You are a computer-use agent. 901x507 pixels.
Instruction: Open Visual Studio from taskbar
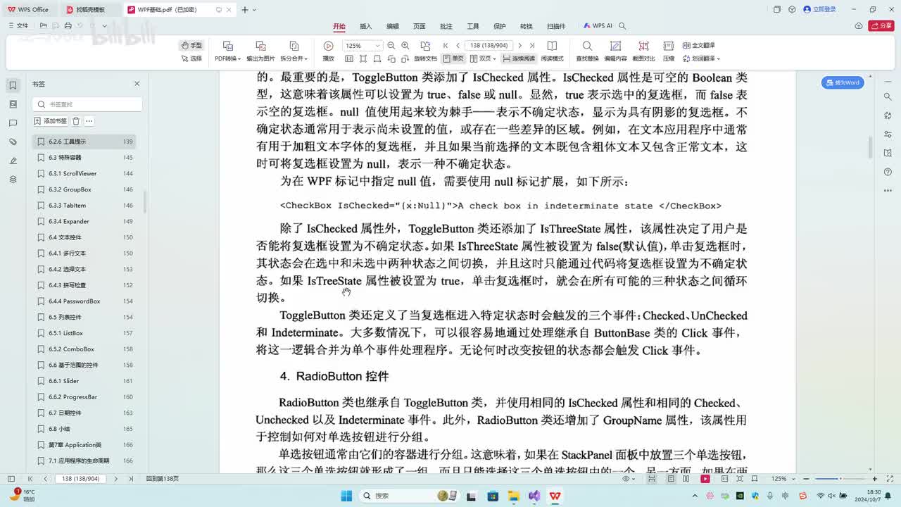534,496
